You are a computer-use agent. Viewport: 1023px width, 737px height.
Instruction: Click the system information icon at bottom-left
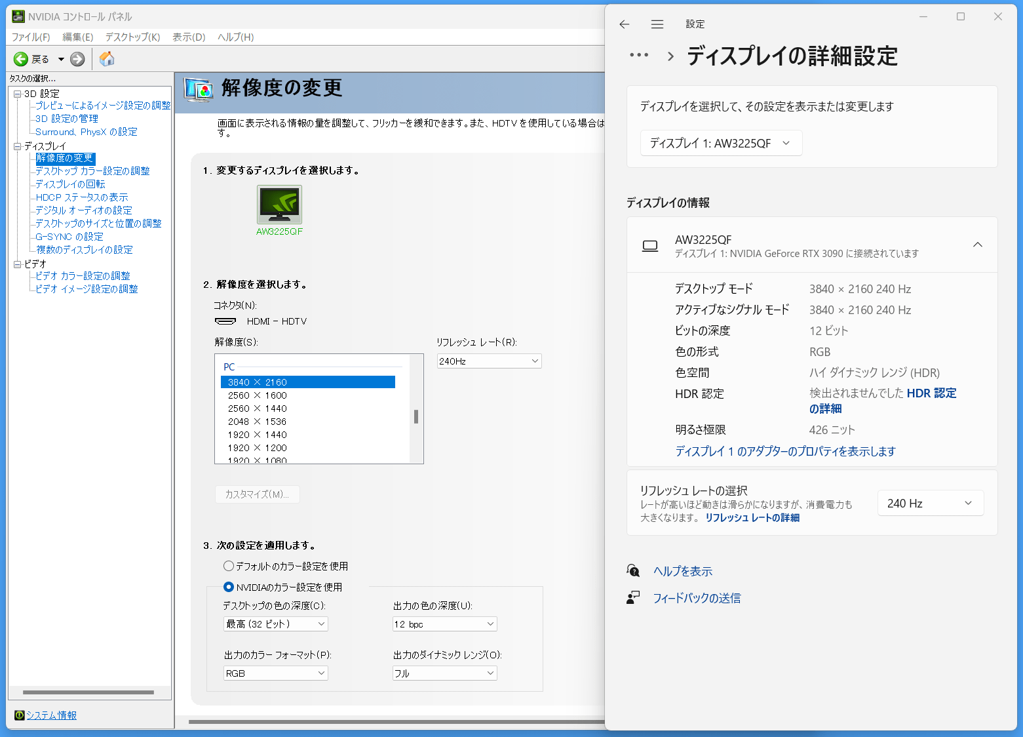point(20,715)
